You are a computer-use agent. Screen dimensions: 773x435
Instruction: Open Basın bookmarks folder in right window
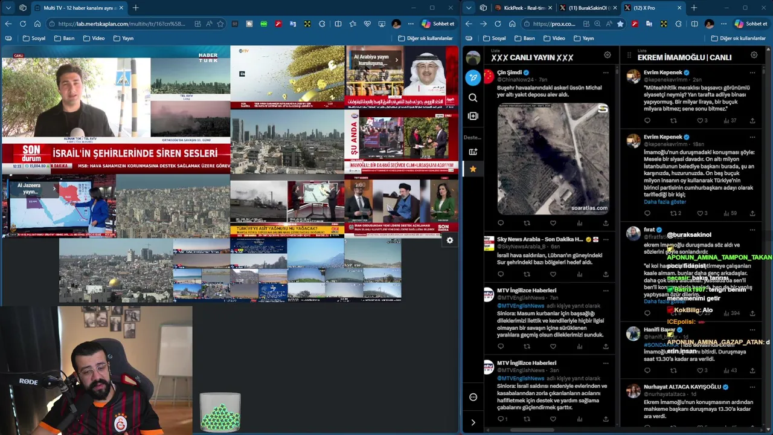click(525, 38)
